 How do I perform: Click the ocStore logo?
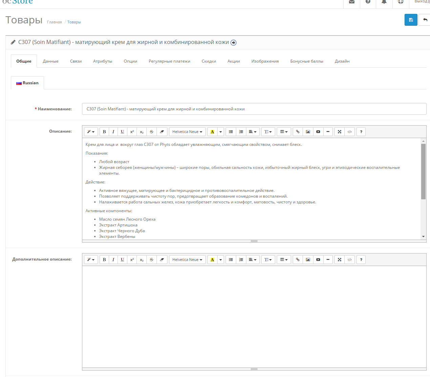(x=18, y=2)
